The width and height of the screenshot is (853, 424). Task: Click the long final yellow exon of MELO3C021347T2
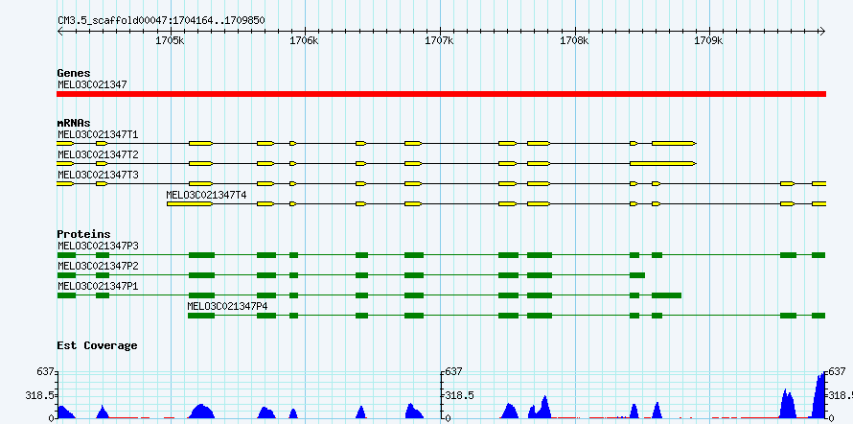pyautogui.click(x=662, y=163)
